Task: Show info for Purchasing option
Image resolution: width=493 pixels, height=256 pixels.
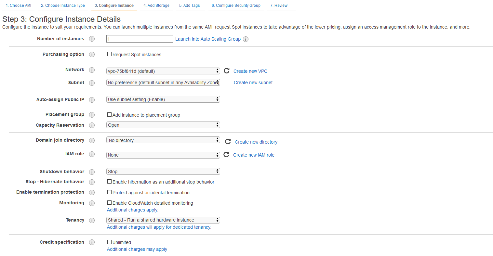Action: [x=92, y=55]
